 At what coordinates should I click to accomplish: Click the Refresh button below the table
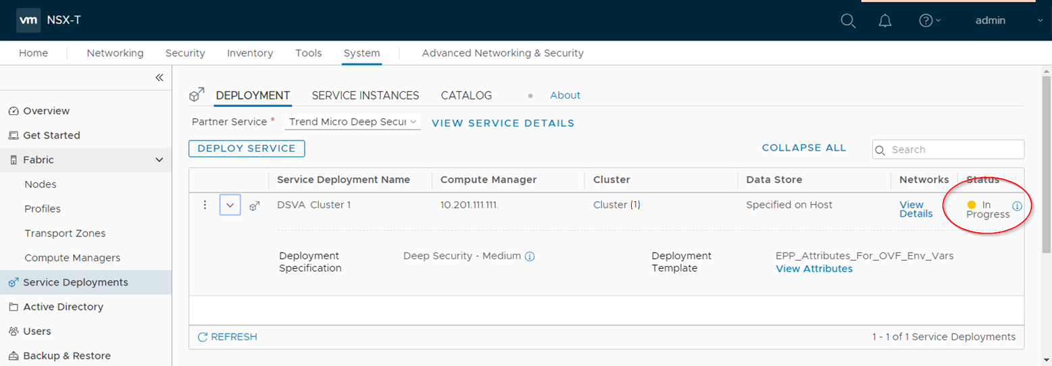click(227, 337)
